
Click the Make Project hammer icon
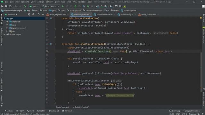(x=25, y=6)
